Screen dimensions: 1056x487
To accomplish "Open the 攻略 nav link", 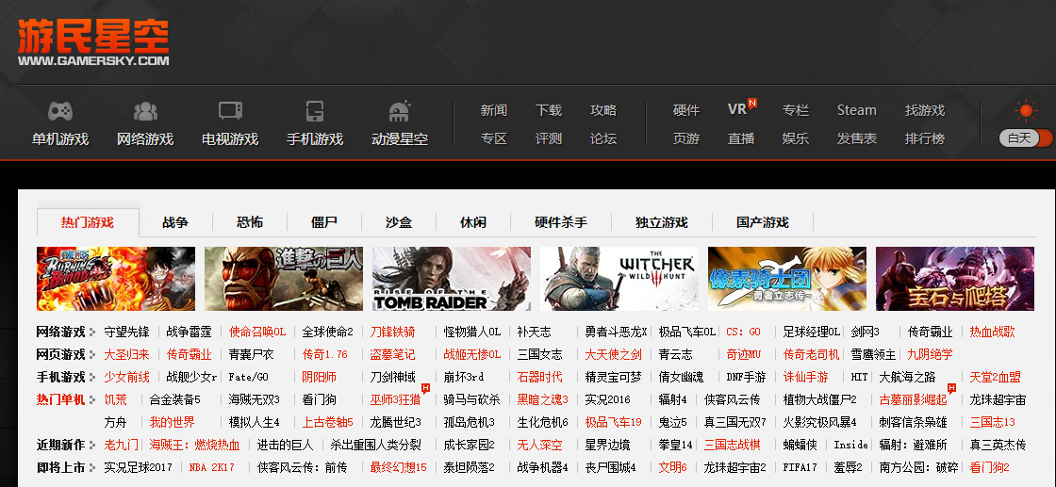I will (603, 110).
